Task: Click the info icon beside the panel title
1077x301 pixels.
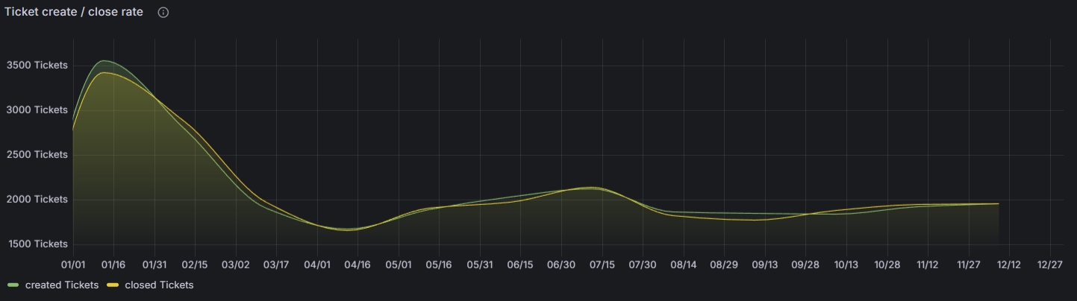Action: (163, 13)
